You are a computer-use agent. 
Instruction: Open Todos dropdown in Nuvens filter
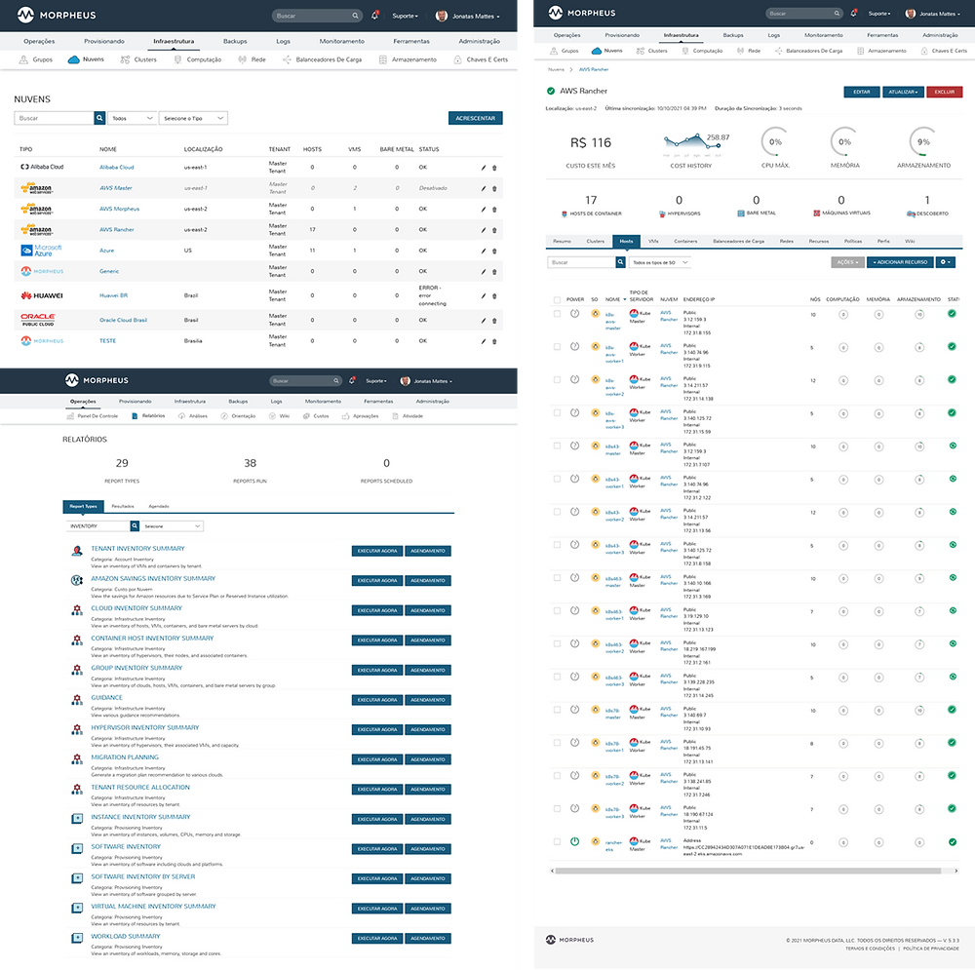tap(132, 118)
